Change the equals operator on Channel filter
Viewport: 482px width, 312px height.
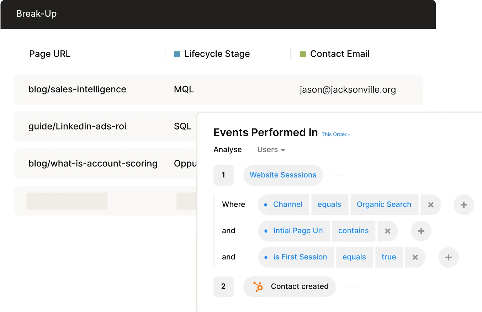pos(329,204)
